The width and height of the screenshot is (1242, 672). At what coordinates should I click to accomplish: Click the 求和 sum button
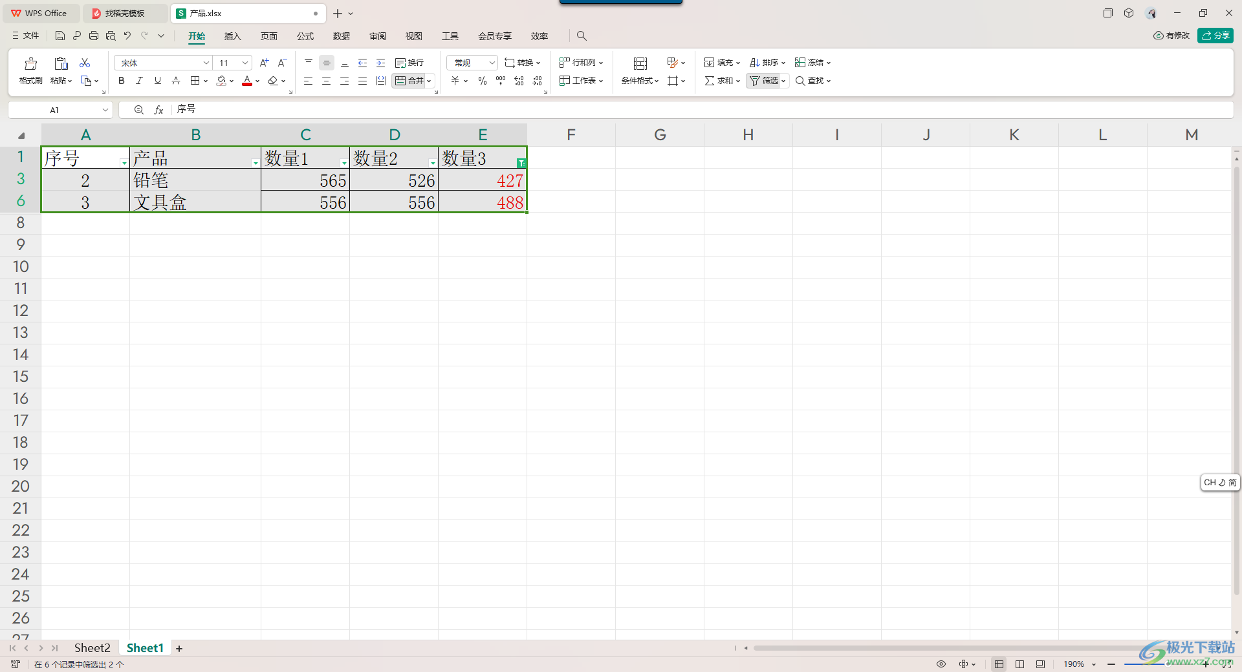tap(722, 81)
